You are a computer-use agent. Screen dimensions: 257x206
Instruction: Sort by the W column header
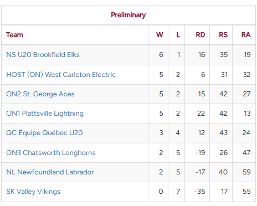pos(160,35)
